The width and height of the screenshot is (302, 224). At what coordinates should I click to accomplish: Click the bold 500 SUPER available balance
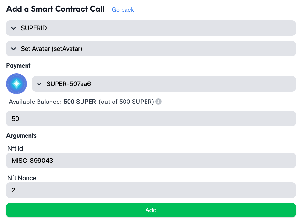[x=80, y=102]
